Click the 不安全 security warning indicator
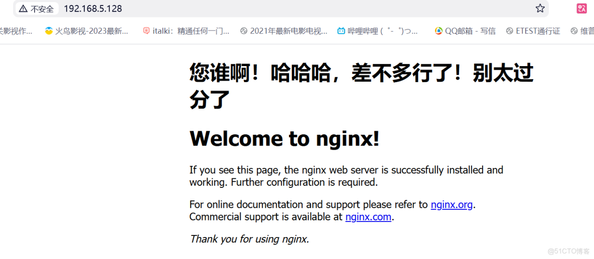 37,9
